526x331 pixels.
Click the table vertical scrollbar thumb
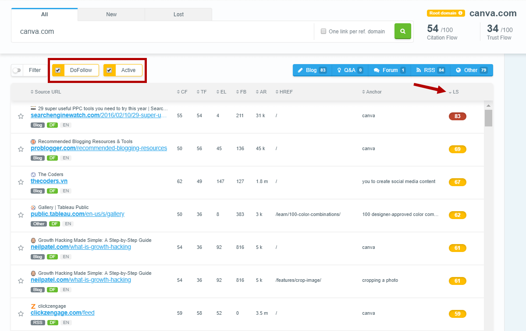click(488, 118)
